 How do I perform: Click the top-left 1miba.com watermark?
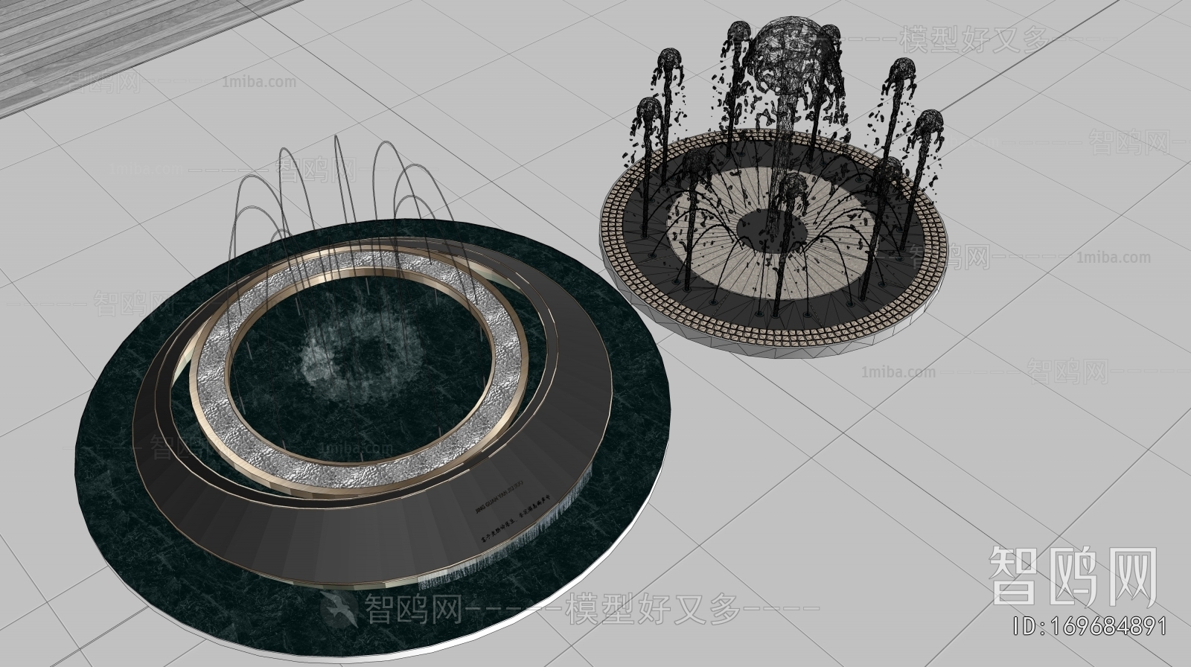point(258,82)
